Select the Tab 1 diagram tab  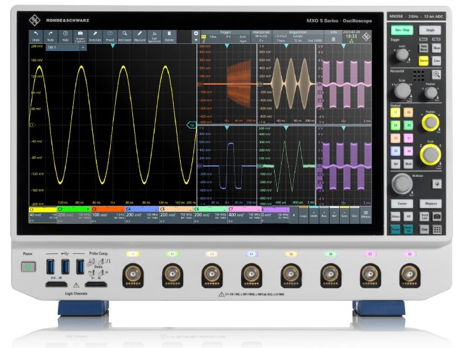click(x=51, y=47)
